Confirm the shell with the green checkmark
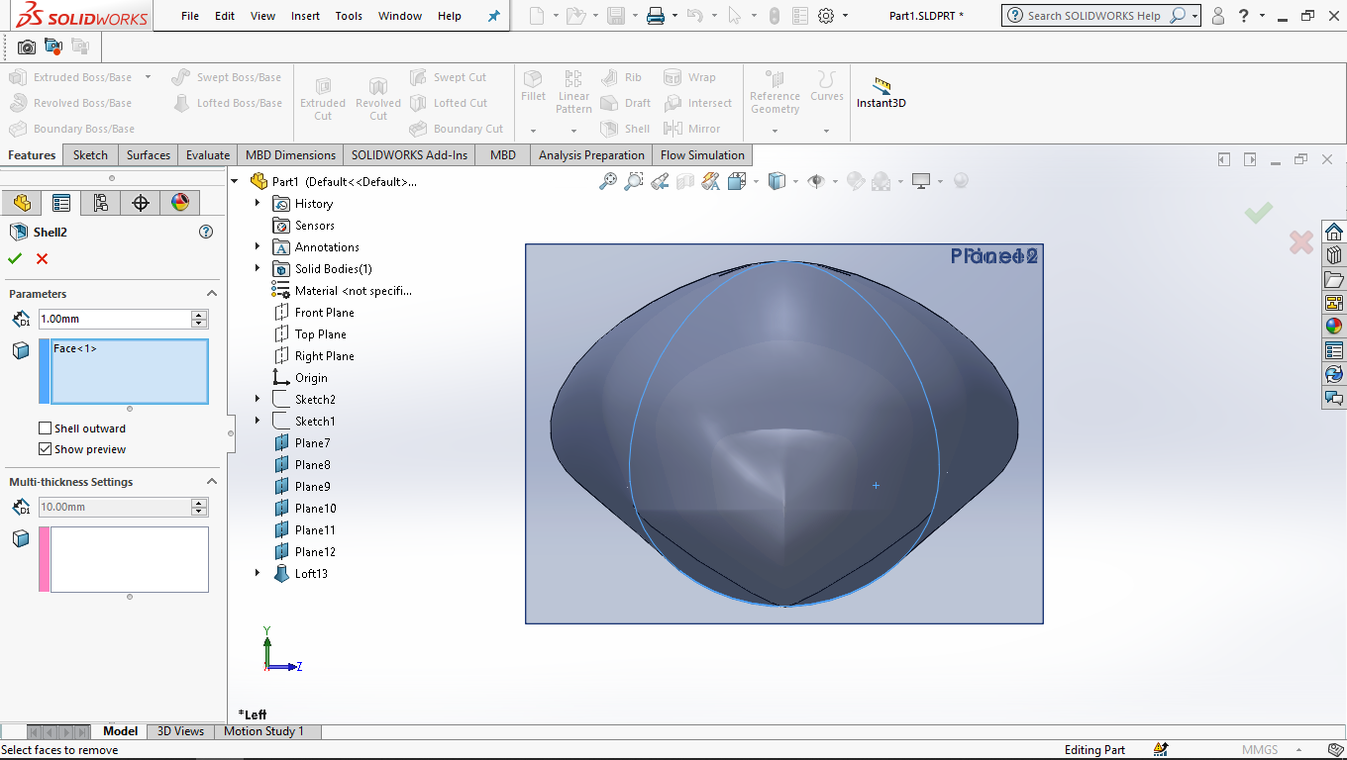The width and height of the screenshot is (1347, 760). 16,258
